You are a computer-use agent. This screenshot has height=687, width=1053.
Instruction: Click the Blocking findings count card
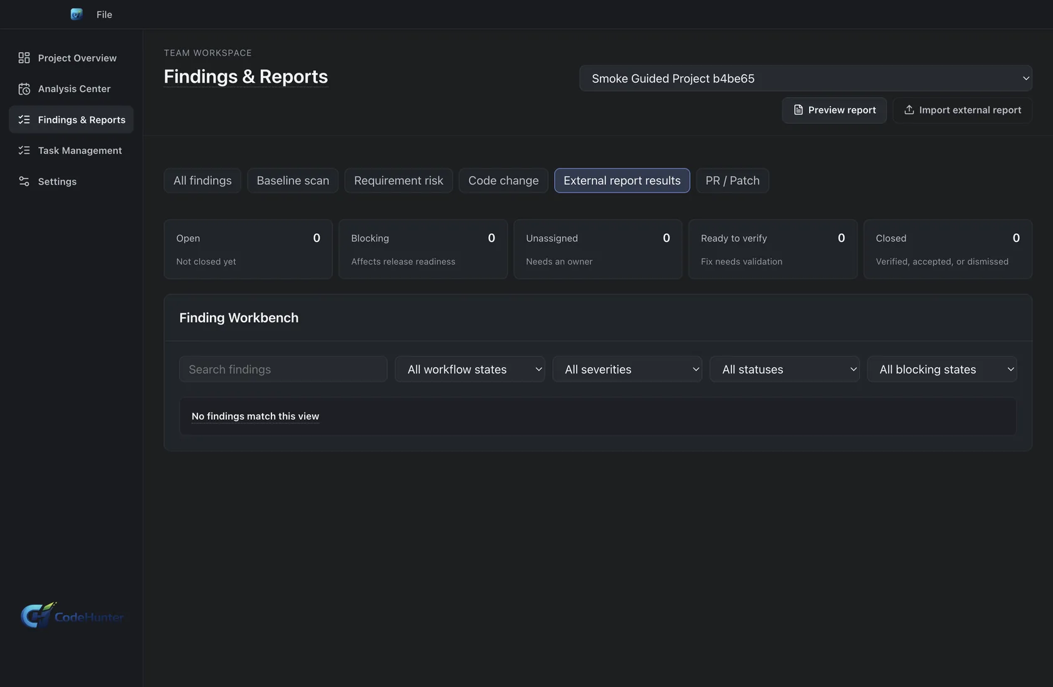click(x=423, y=249)
